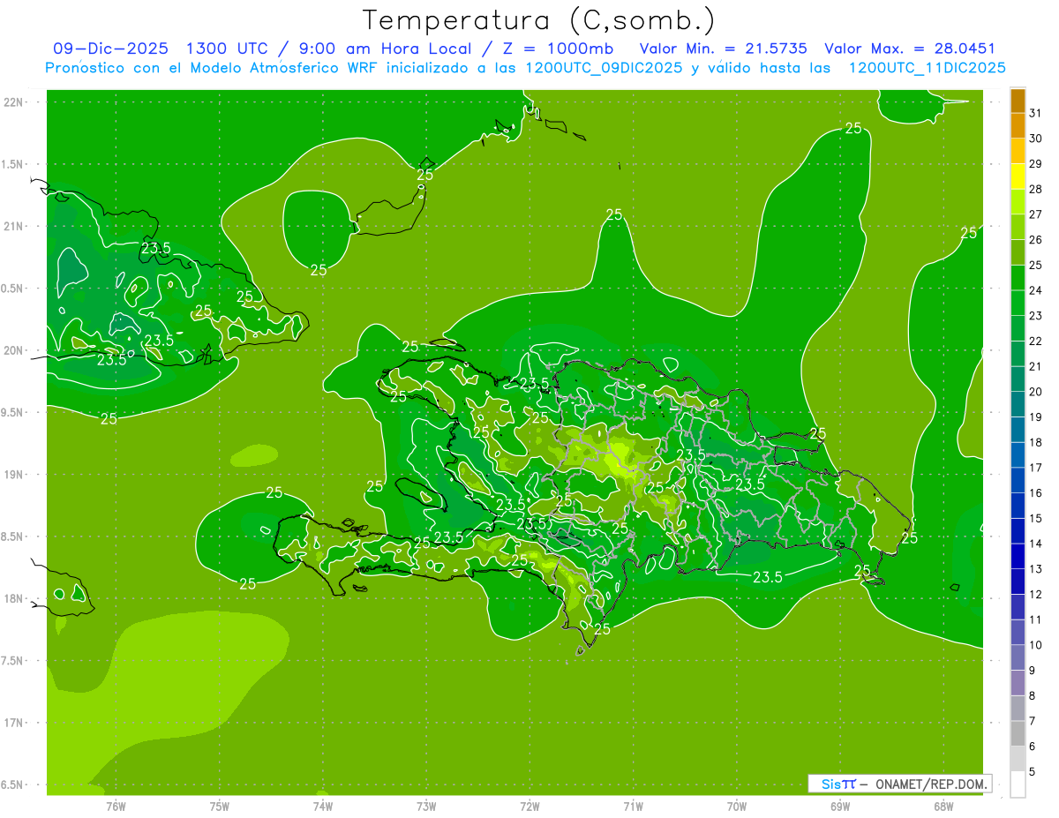This screenshot has width=1059, height=818.
Task: Click the "71W" longitude label
Action: pyautogui.click(x=633, y=807)
